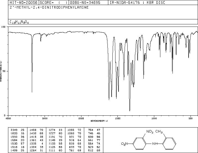Select peak value 1111 in the table

(x=52, y=150)
